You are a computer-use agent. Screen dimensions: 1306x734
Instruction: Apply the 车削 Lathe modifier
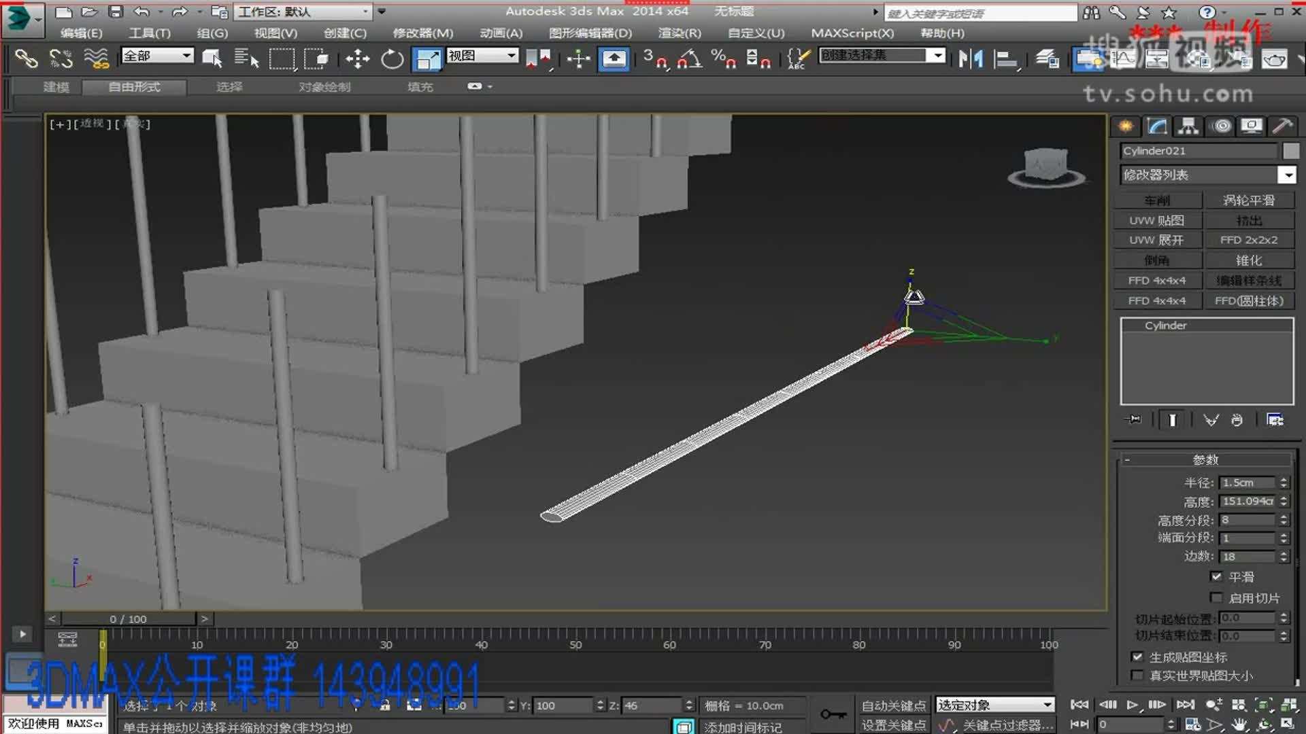(x=1158, y=199)
